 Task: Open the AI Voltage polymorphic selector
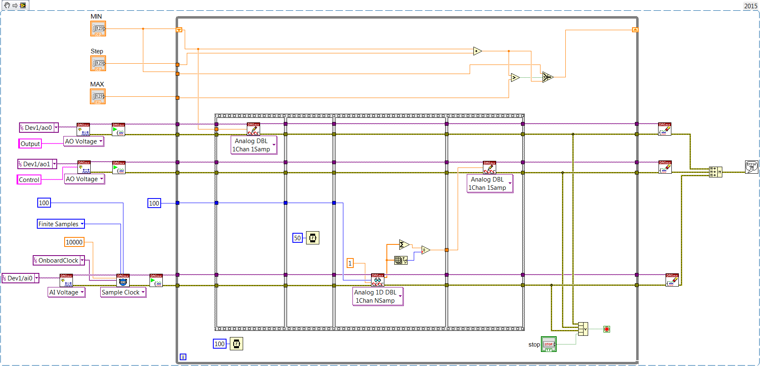(x=67, y=292)
